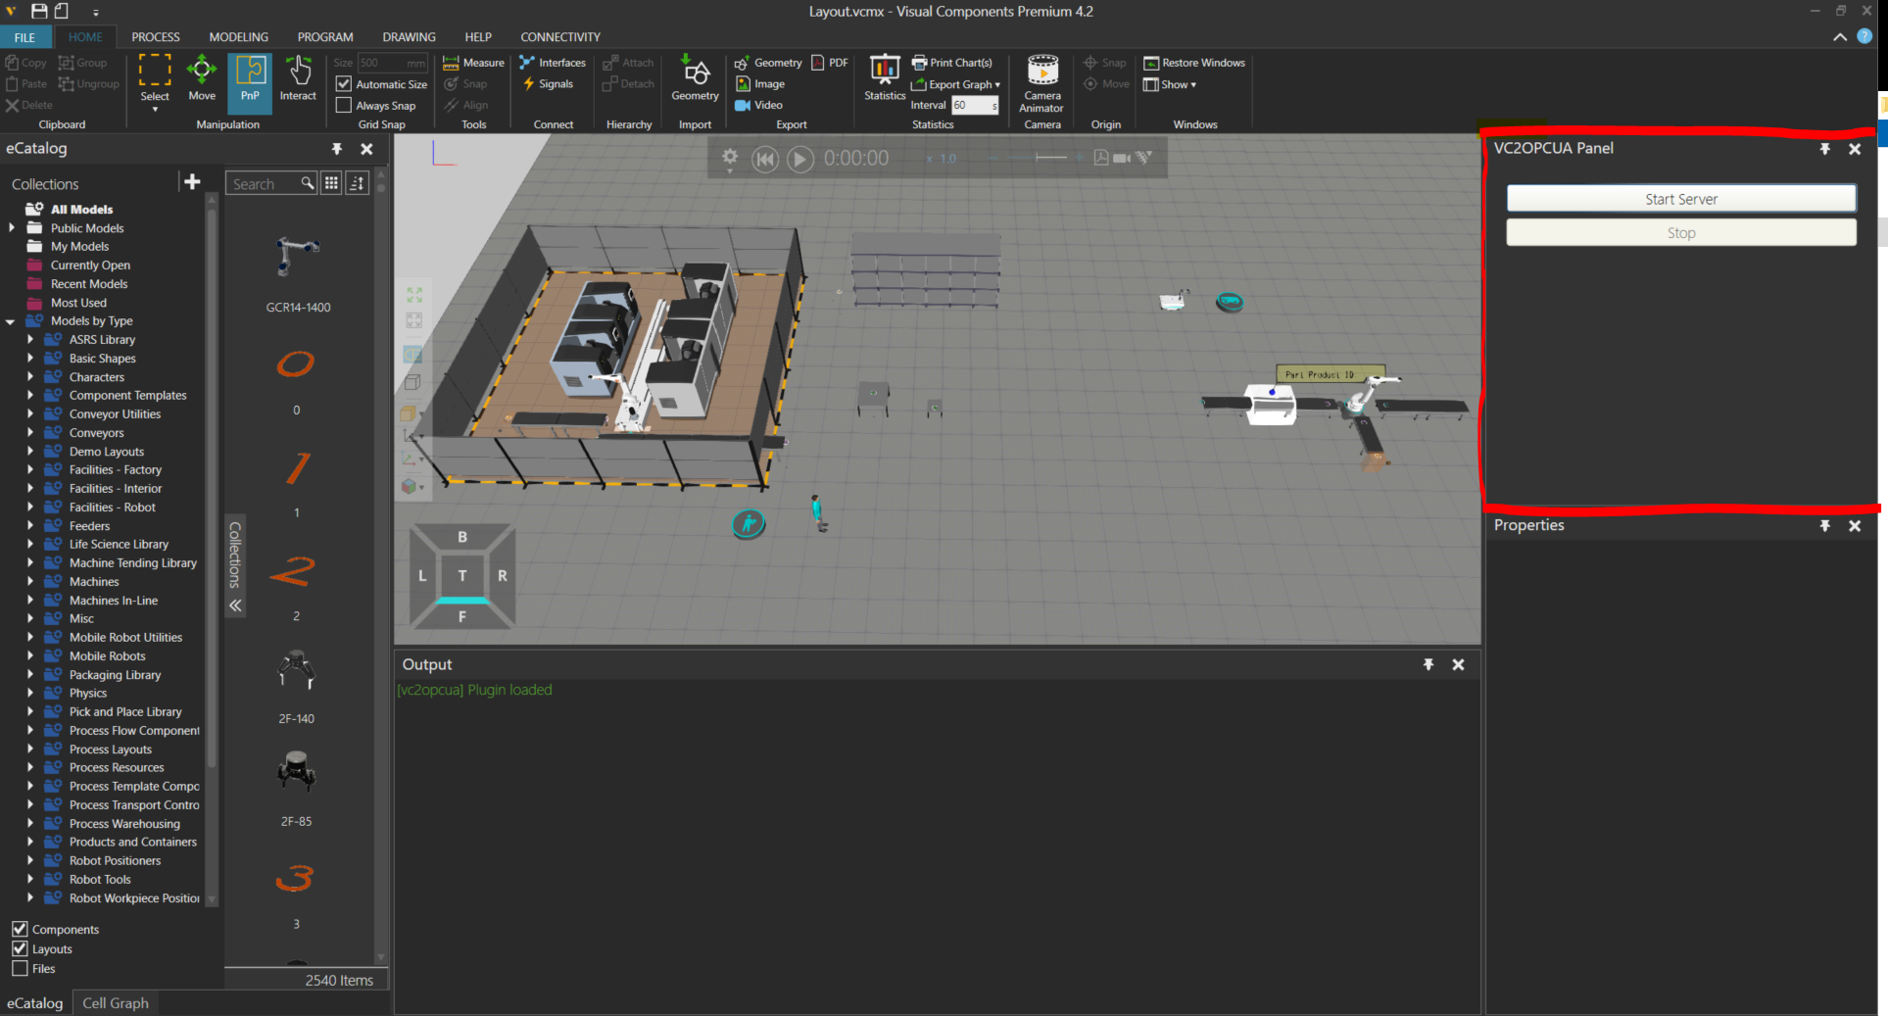Collapse the Models by Type category

[x=10, y=320]
